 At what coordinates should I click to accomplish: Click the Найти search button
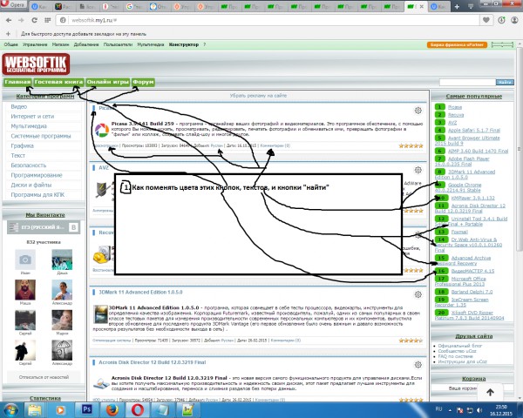coord(505,82)
